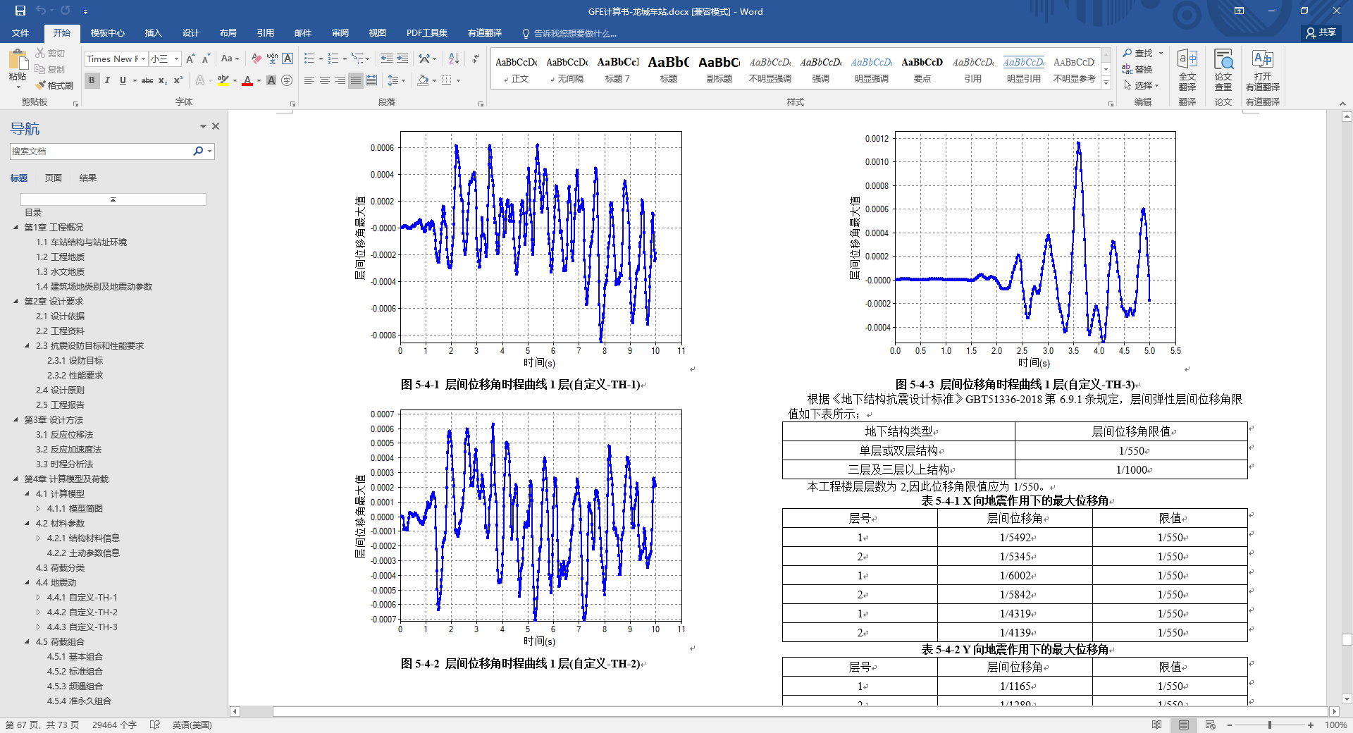Select print layout view in status bar

tap(1184, 725)
